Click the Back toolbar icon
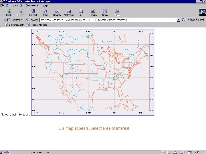 pos(9,11)
